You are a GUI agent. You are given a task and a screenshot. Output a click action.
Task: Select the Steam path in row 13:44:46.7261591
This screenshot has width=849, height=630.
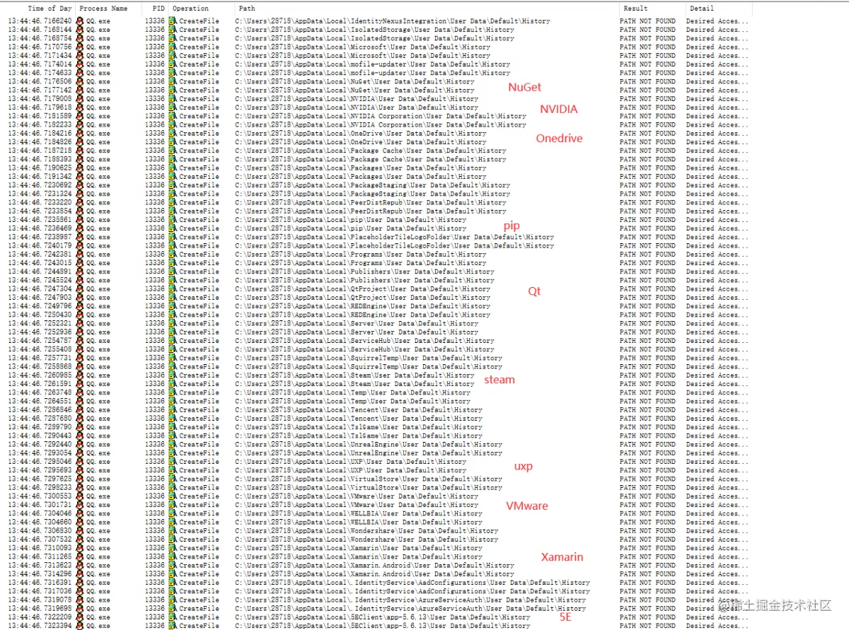355,384
